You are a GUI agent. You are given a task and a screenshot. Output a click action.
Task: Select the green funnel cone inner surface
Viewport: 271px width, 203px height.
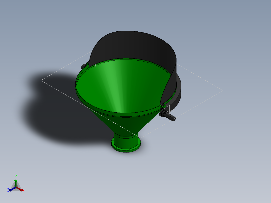tap(124, 86)
